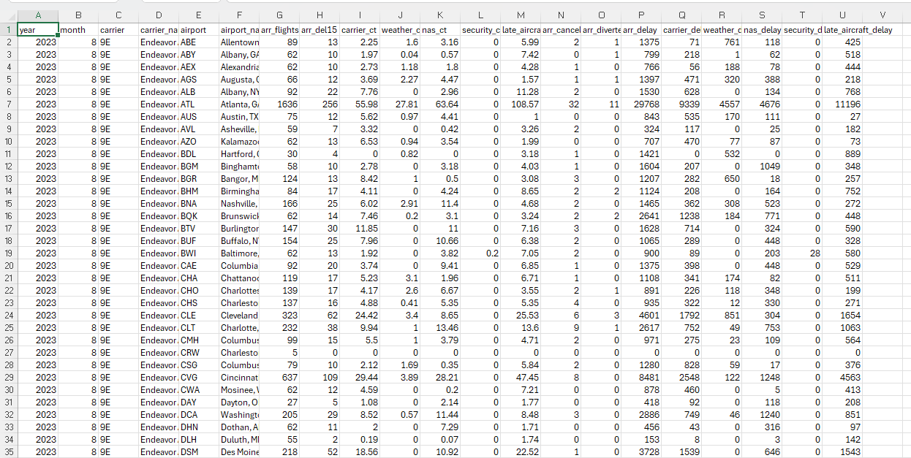Select column A by clicking its header
The width and height of the screenshot is (911, 458).
coord(38,15)
